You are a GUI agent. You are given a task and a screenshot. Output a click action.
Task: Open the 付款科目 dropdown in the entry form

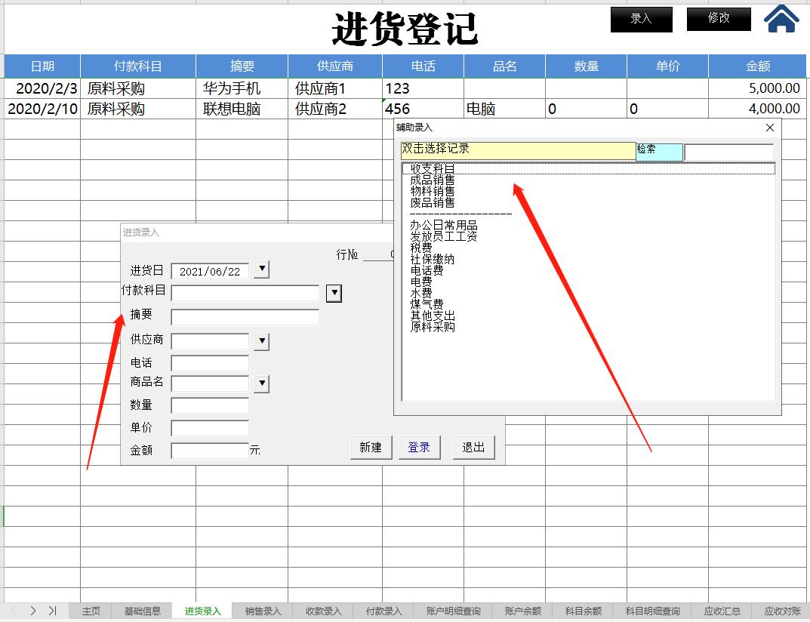coord(334,293)
